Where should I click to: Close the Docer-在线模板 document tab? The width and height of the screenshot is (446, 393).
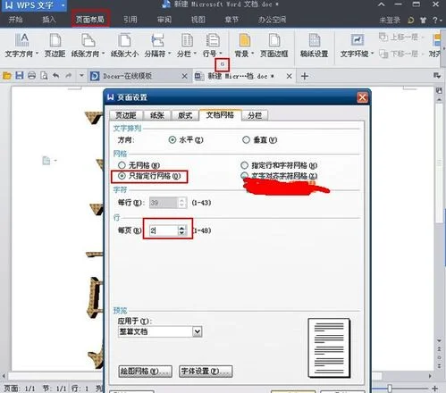[184, 76]
